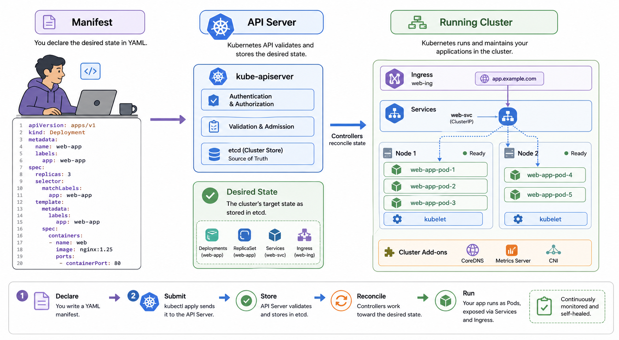Click the Node 1 kubelet gear icon
Screen dimensions: 619x340
(x=397, y=219)
